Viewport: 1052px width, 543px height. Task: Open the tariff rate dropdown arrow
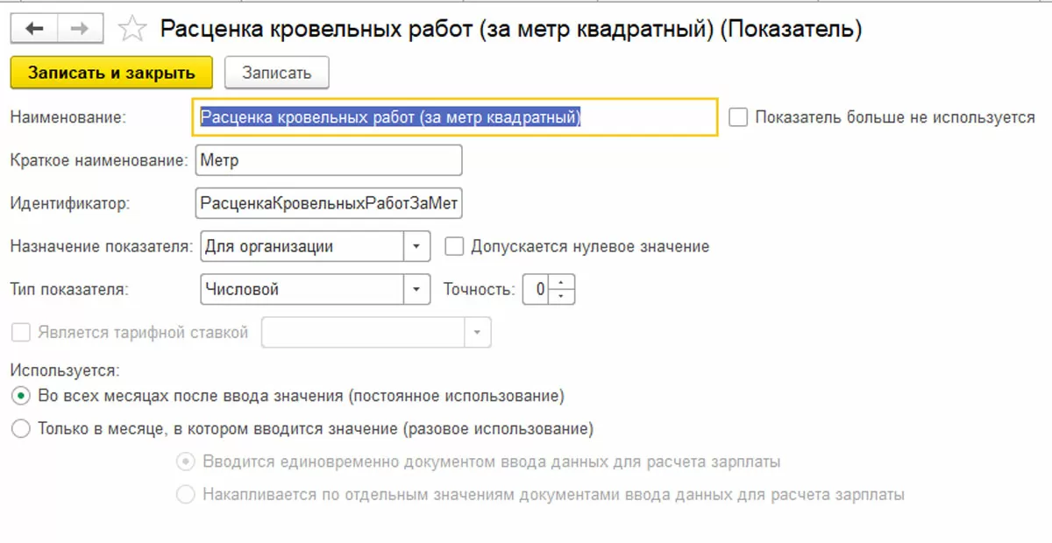[477, 333]
